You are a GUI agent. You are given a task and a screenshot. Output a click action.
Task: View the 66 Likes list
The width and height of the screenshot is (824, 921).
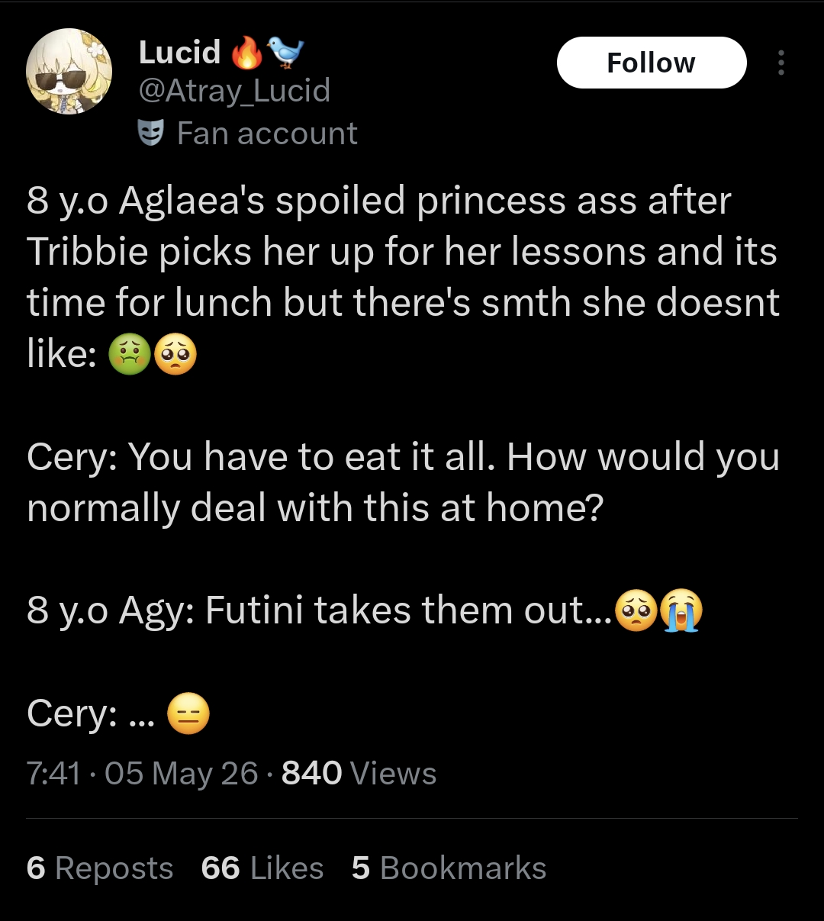click(262, 868)
